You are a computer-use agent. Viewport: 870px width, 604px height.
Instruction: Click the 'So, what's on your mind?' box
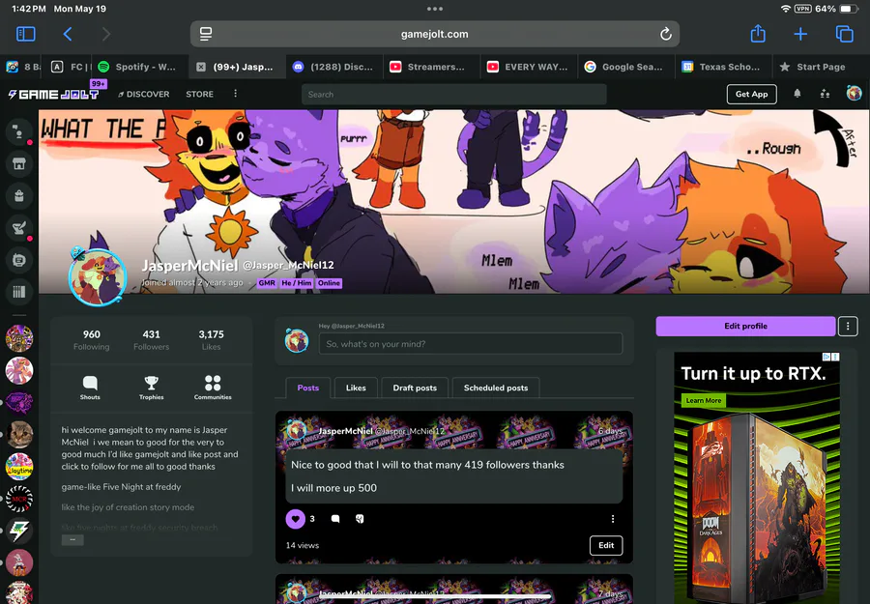(471, 344)
